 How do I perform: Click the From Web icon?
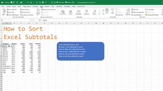(x=7, y=12)
